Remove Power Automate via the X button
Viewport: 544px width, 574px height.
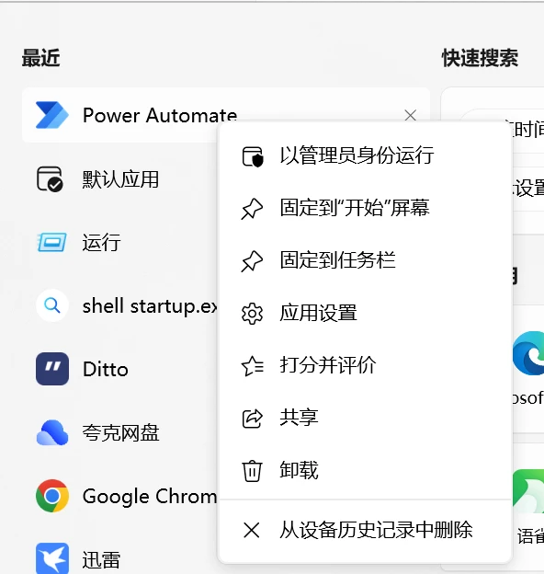coord(411,115)
